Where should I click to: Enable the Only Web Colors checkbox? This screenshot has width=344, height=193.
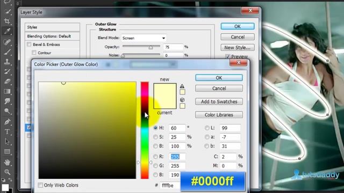40,185
